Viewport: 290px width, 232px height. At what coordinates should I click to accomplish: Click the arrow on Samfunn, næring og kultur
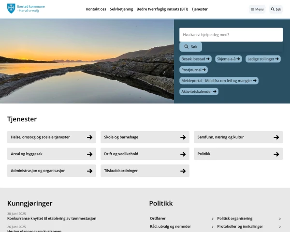[x=276, y=137]
